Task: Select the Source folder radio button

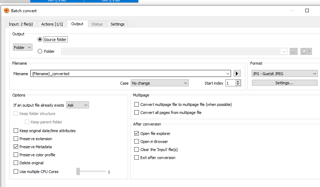Action: (40, 39)
